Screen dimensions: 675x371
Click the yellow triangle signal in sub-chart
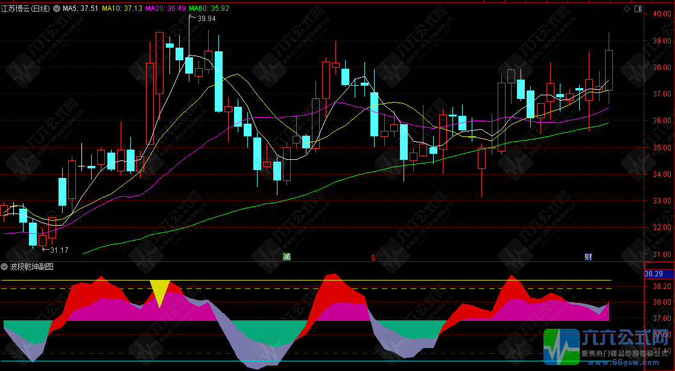160,291
